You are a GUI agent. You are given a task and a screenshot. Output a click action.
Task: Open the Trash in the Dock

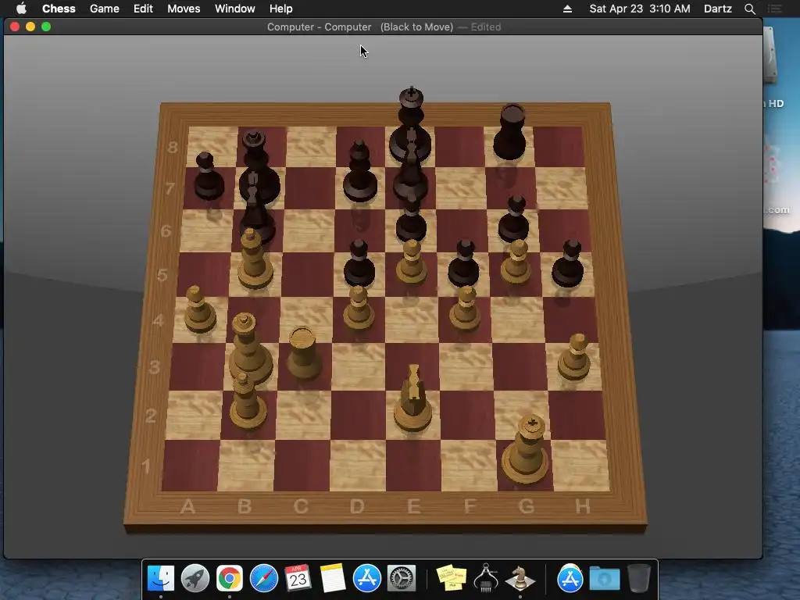tap(639, 578)
